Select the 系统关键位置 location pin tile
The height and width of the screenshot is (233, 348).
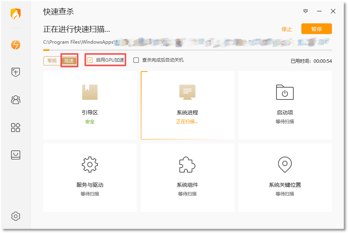point(285,178)
